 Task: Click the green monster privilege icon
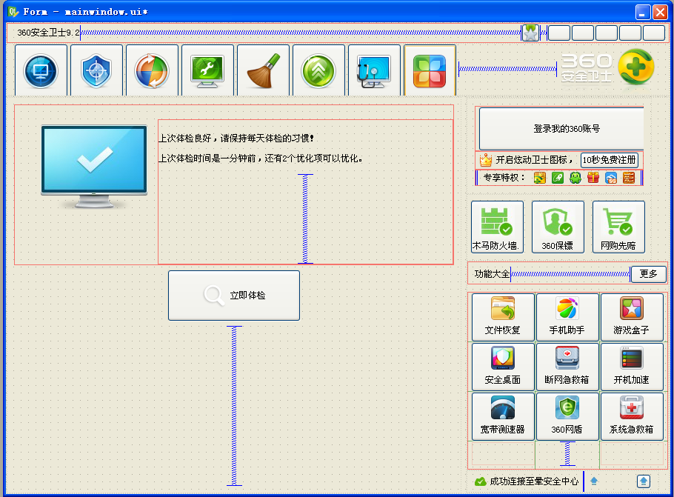click(x=575, y=178)
